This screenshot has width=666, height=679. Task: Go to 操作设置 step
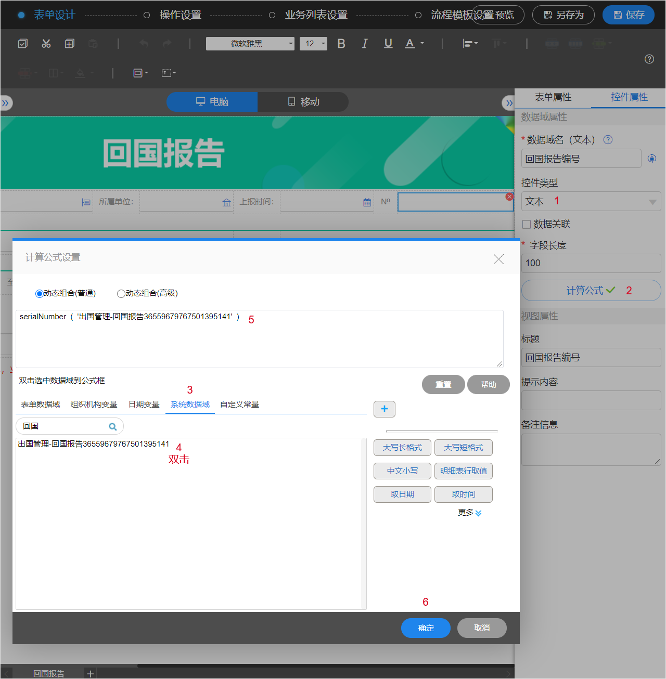180,15
